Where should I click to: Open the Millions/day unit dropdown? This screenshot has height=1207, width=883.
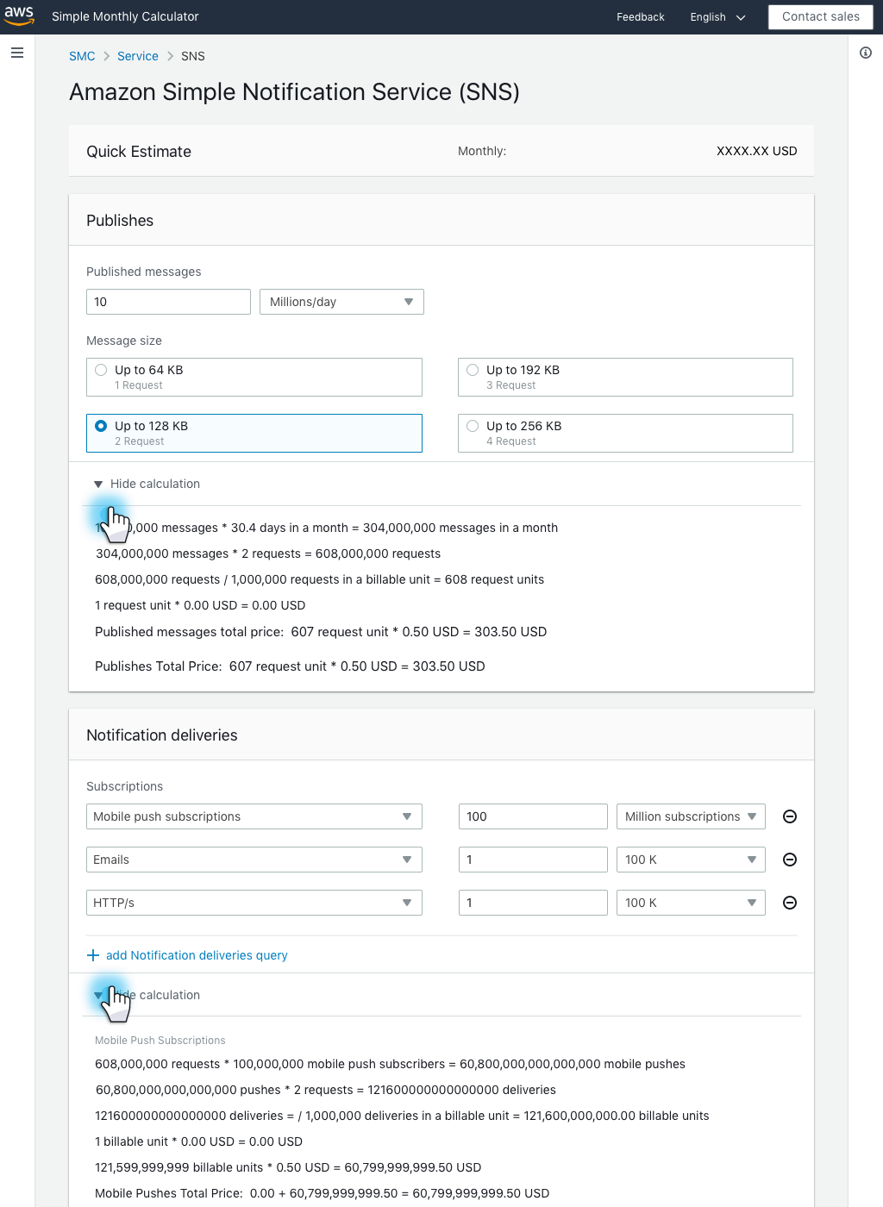341,302
